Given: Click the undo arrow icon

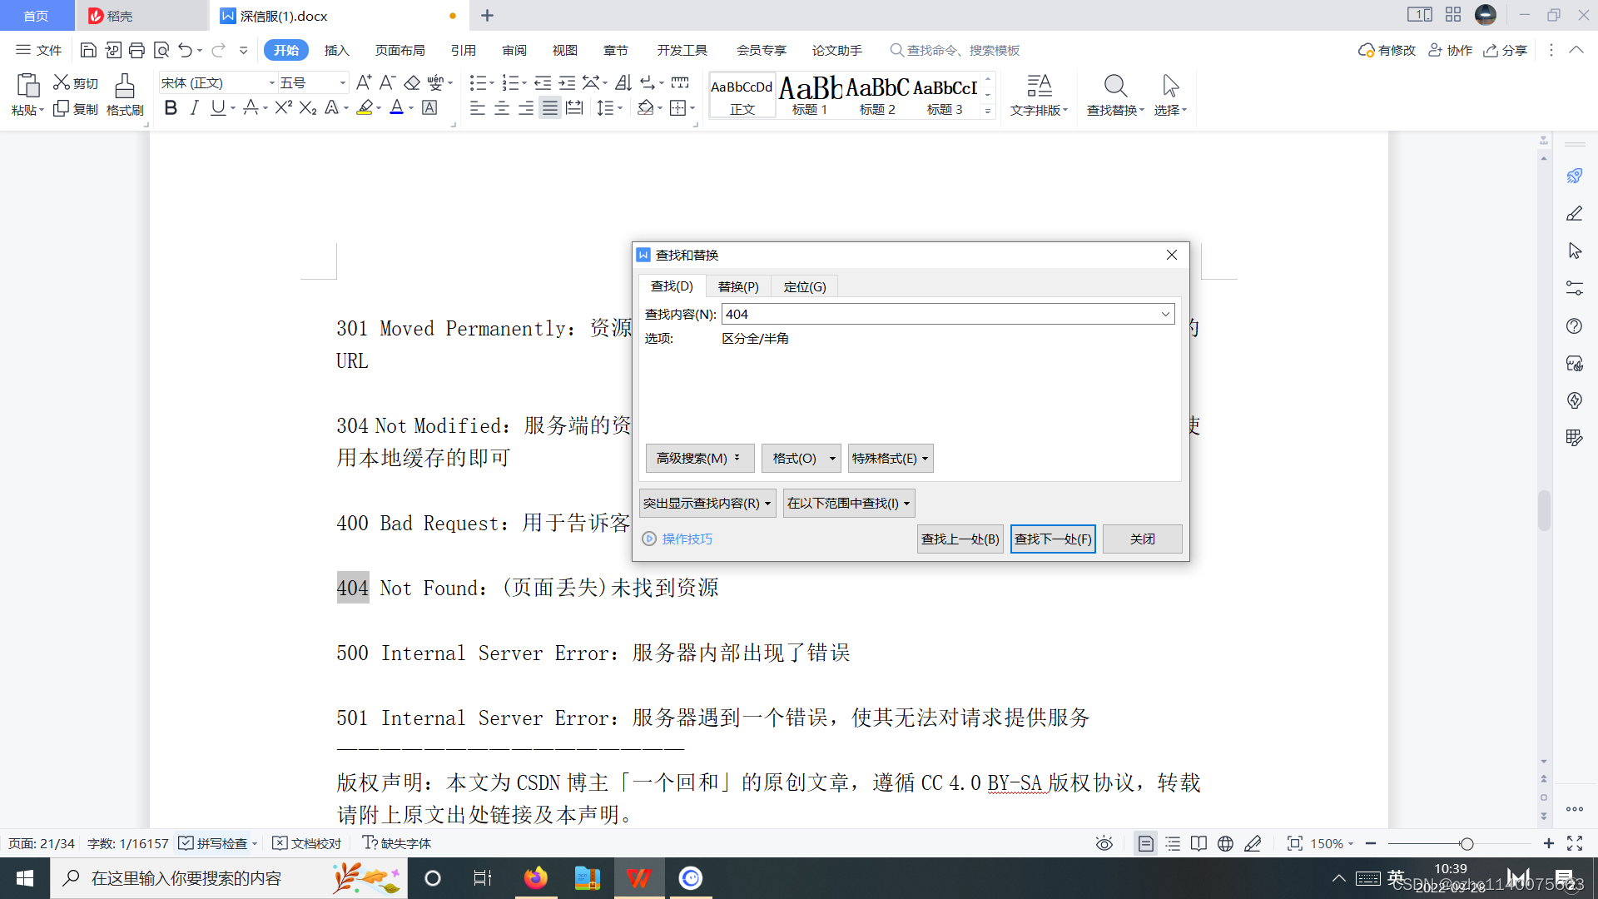Looking at the screenshot, I should (x=185, y=51).
